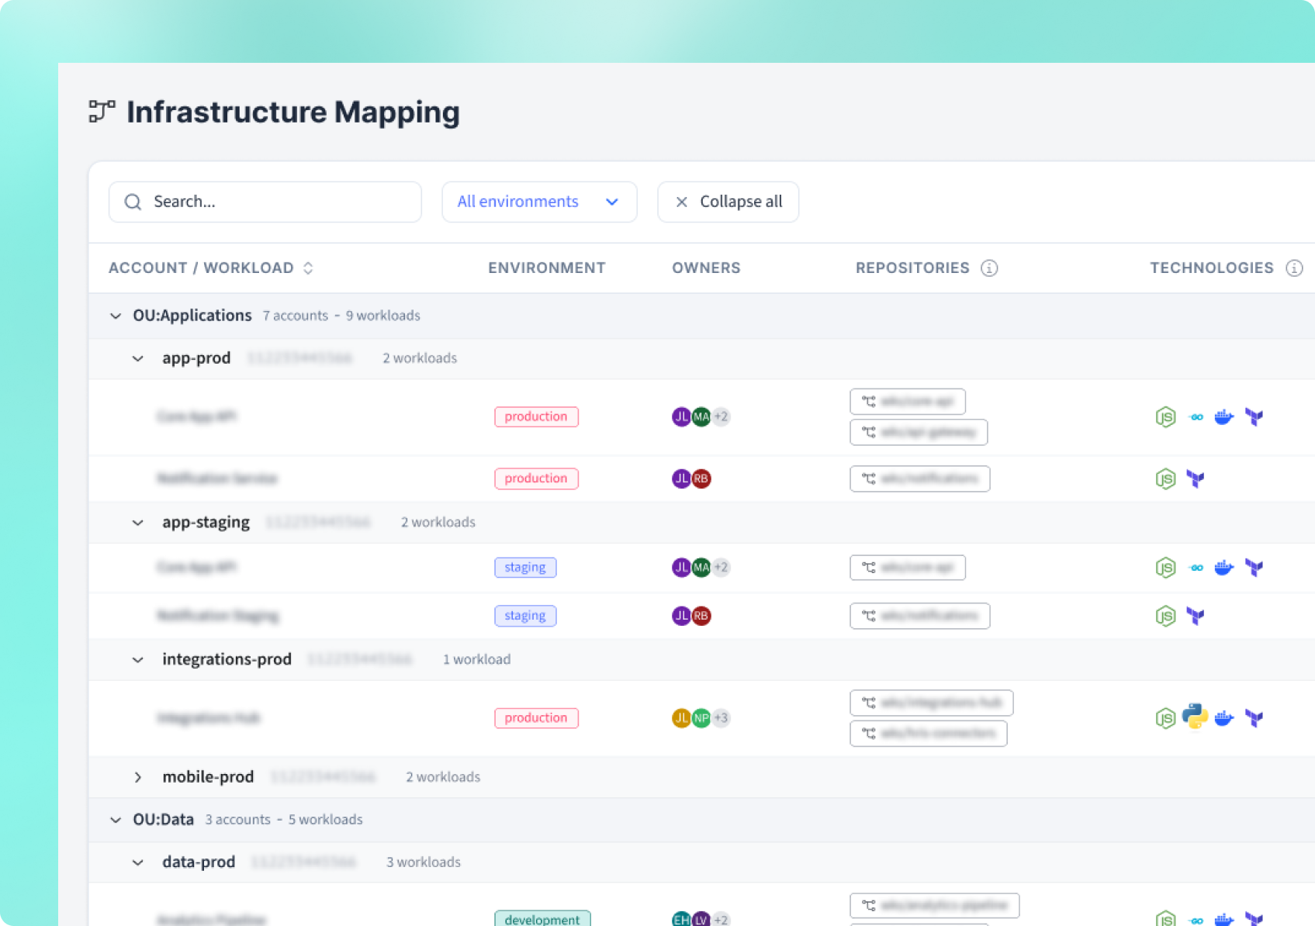Click the '3 workloads' count beside data-prod
Viewport: 1315px width, 926px height.
click(x=424, y=863)
